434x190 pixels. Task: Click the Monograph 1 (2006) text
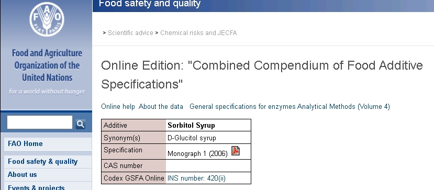(197, 154)
